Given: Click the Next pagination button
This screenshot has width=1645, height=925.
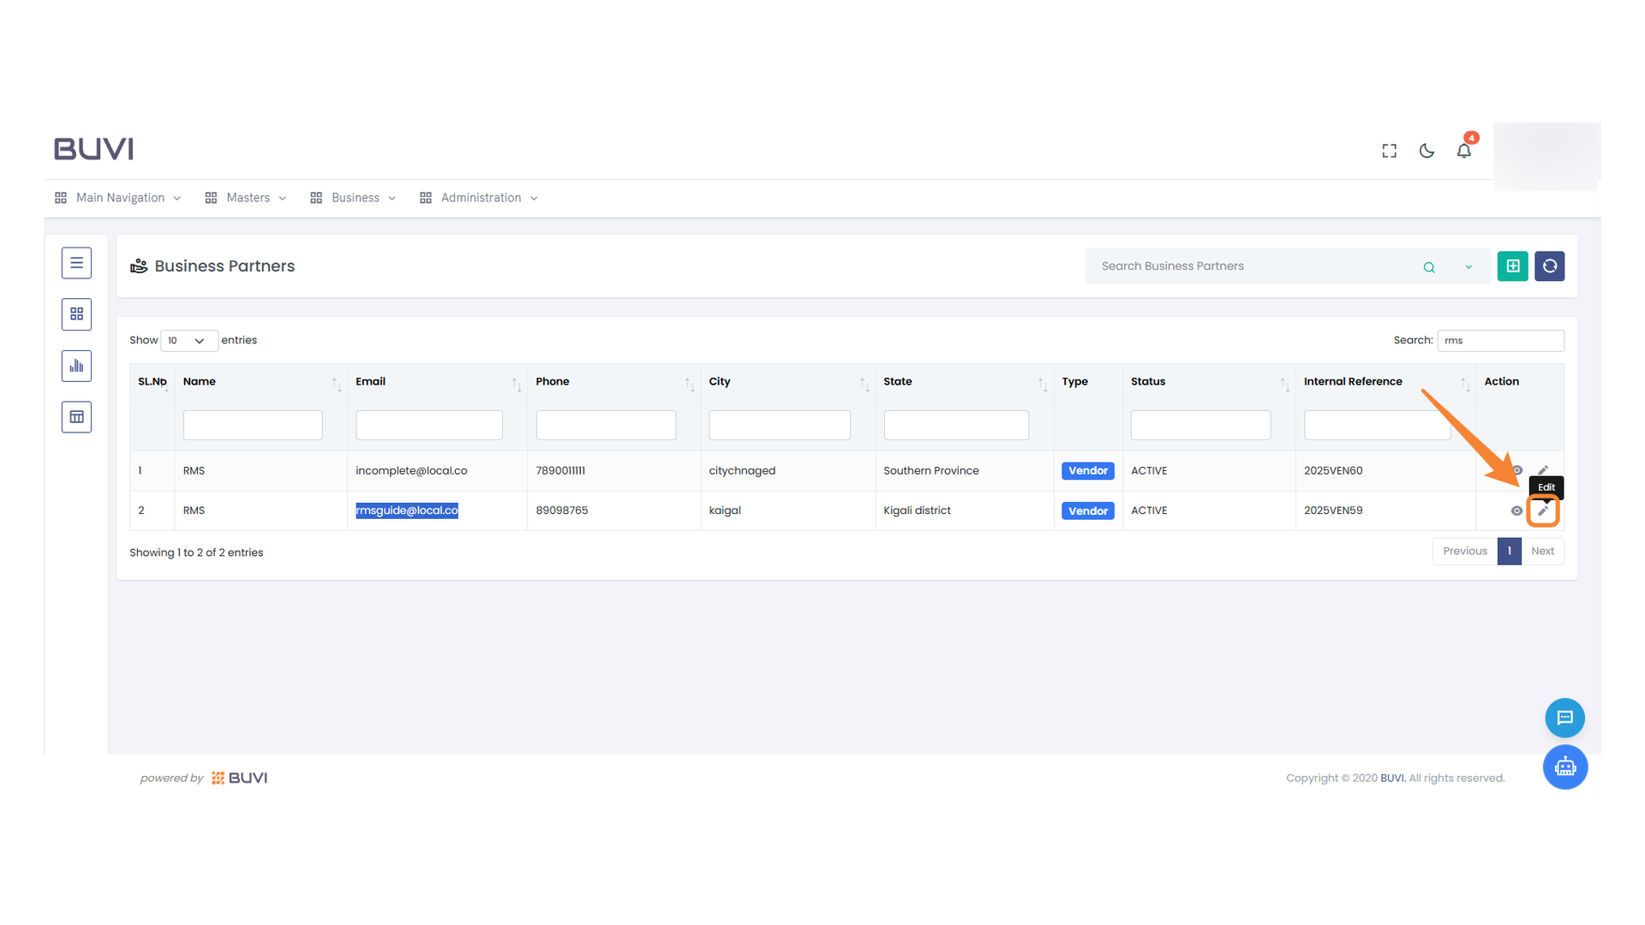Looking at the screenshot, I should 1542,551.
